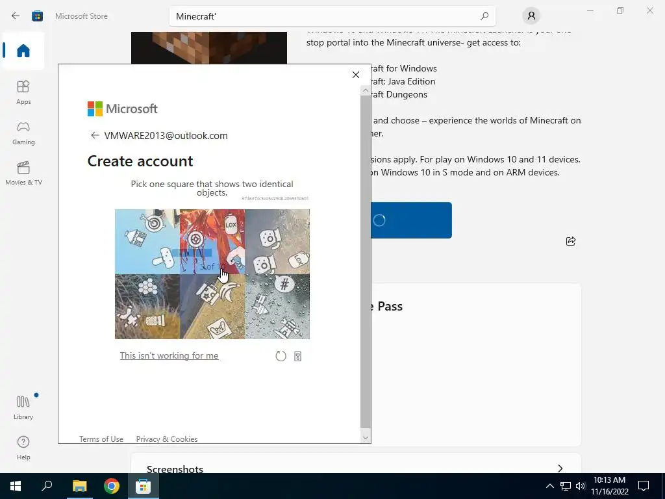The height and width of the screenshot is (499, 665).
Task: Open the volume control tray icon
Action: click(581, 486)
